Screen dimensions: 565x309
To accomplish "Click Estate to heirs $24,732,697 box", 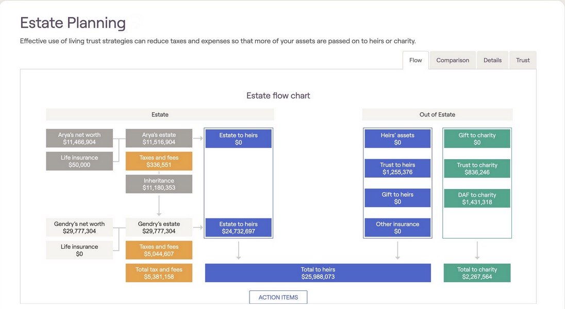I will pyautogui.click(x=238, y=228).
